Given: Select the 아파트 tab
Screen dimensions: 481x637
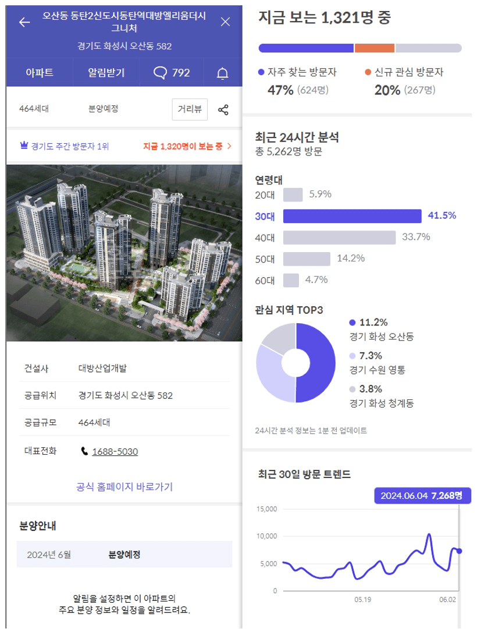Looking at the screenshot, I should tap(40, 73).
